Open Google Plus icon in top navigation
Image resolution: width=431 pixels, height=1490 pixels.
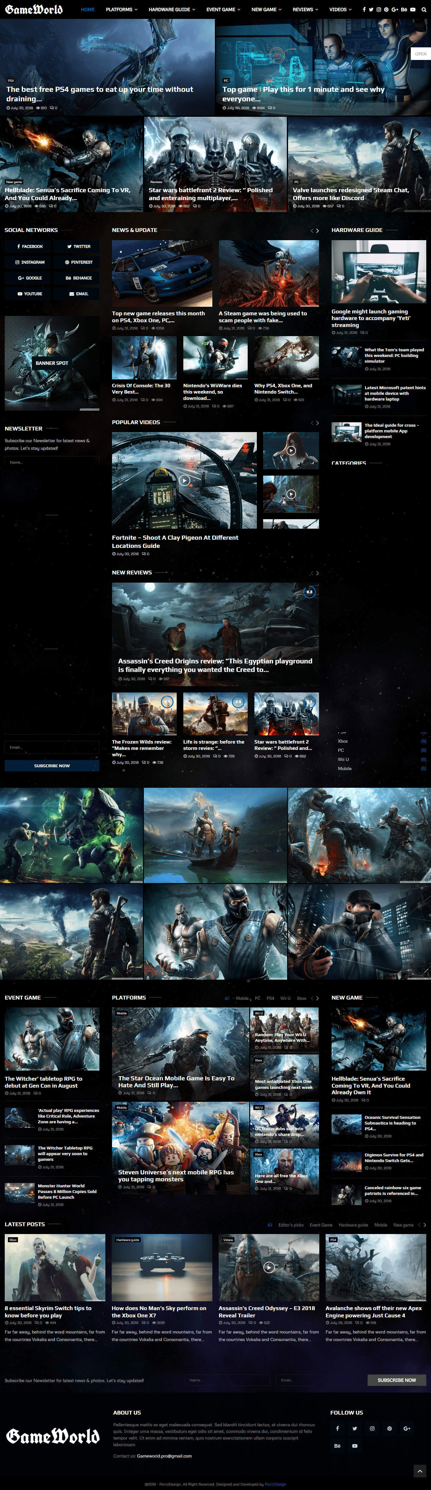[394, 9]
